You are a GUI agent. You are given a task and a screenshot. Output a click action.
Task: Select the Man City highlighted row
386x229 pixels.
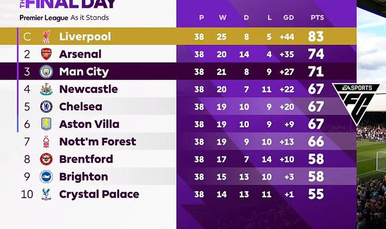pos(178,71)
